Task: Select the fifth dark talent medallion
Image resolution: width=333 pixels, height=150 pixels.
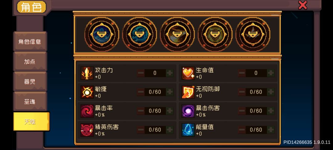Action: (x=253, y=35)
